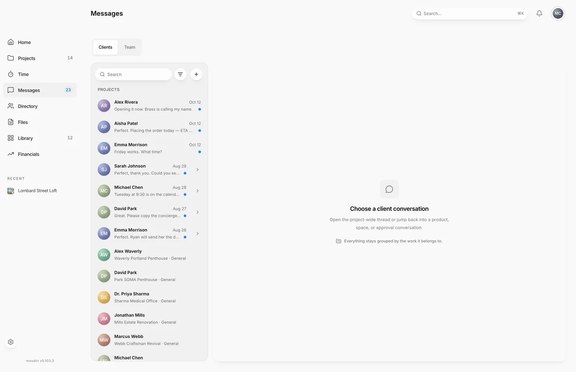Open Mills Estate Renovation General thread
The height and width of the screenshot is (372, 576).
click(149, 319)
